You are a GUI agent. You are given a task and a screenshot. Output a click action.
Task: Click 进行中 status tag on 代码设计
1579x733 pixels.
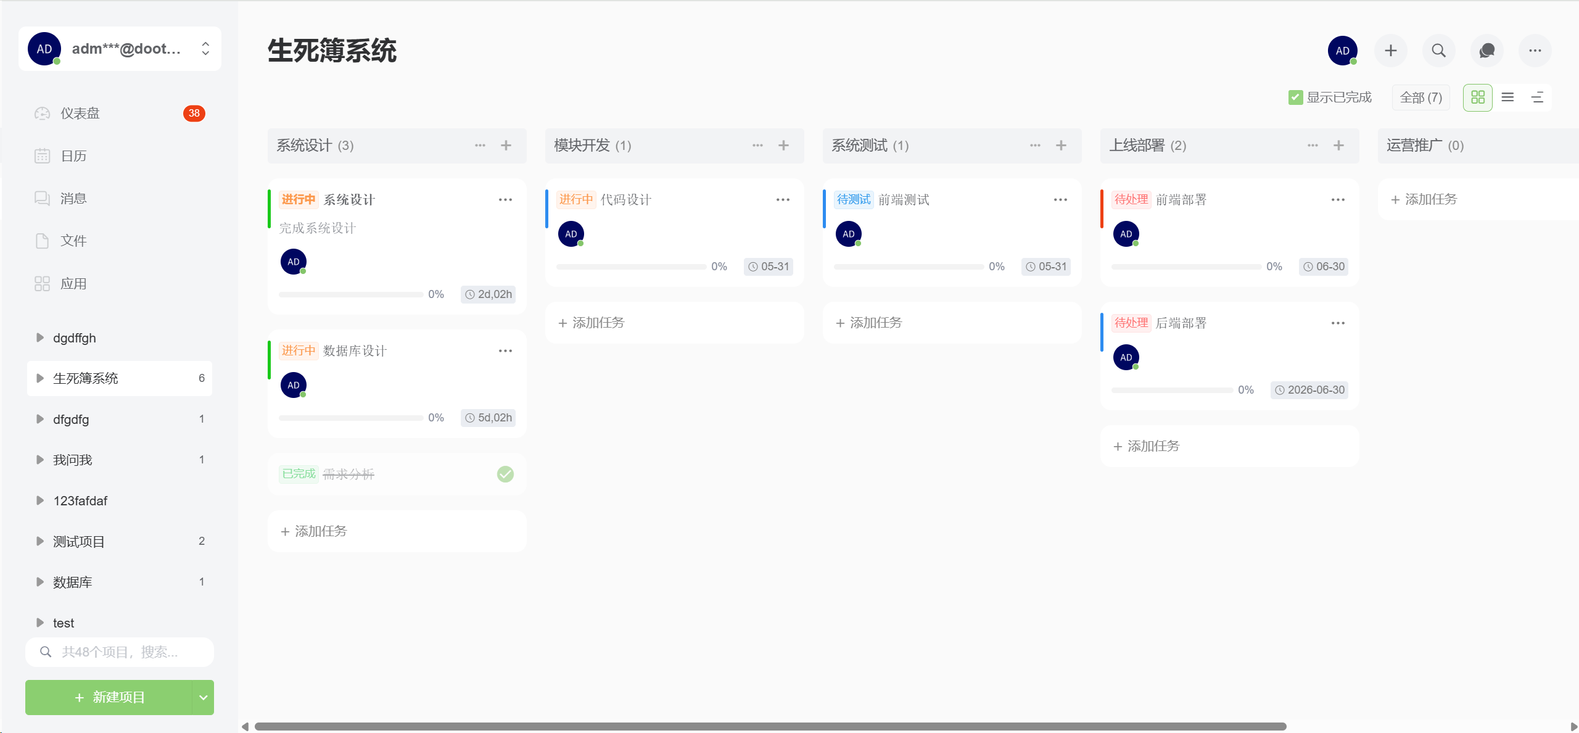tap(575, 200)
